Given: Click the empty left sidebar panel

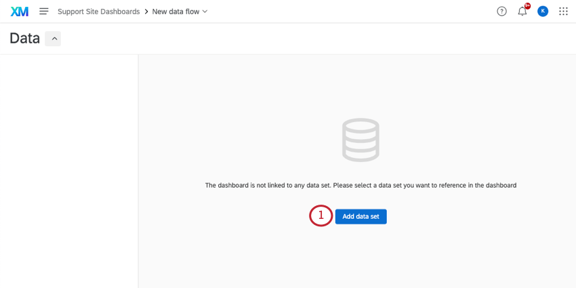Looking at the screenshot, I should coord(69,171).
